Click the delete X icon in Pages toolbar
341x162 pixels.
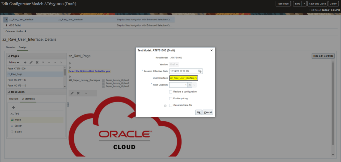coord(37,62)
